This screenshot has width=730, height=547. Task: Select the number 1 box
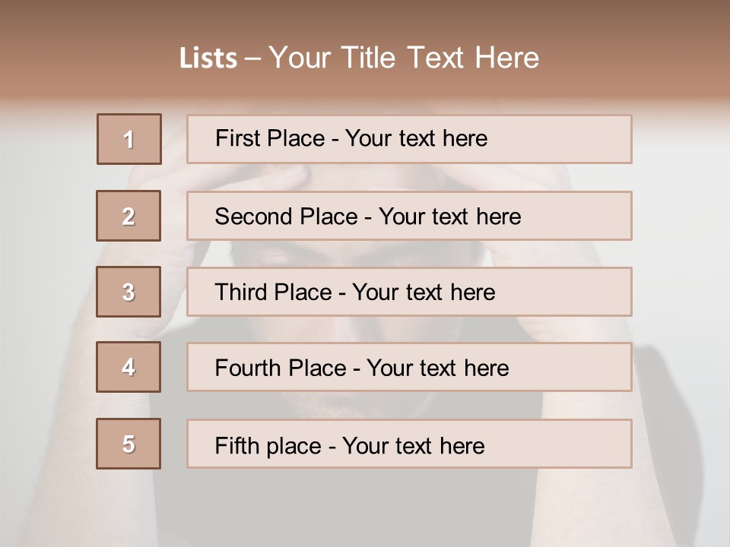129,139
